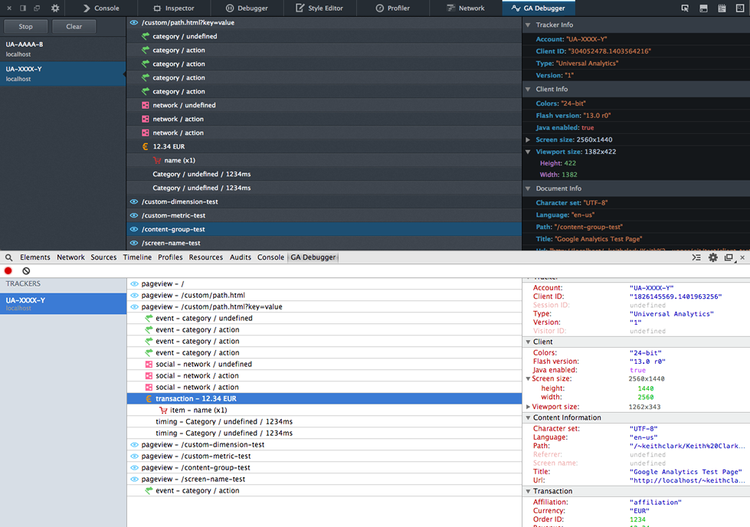
Task: Click the euro icon on transaction row
Action: click(x=149, y=399)
